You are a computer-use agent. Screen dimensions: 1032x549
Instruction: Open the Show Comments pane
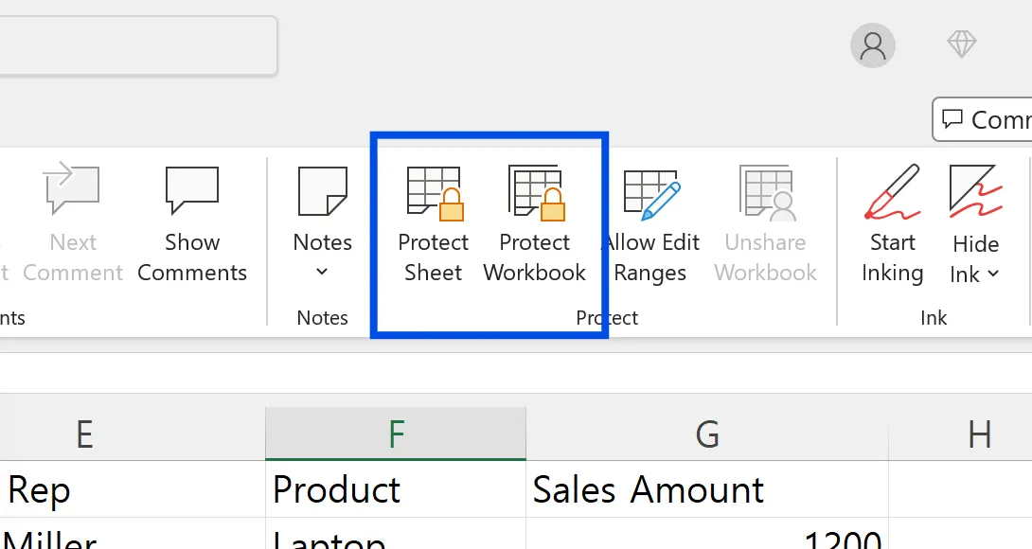(191, 218)
